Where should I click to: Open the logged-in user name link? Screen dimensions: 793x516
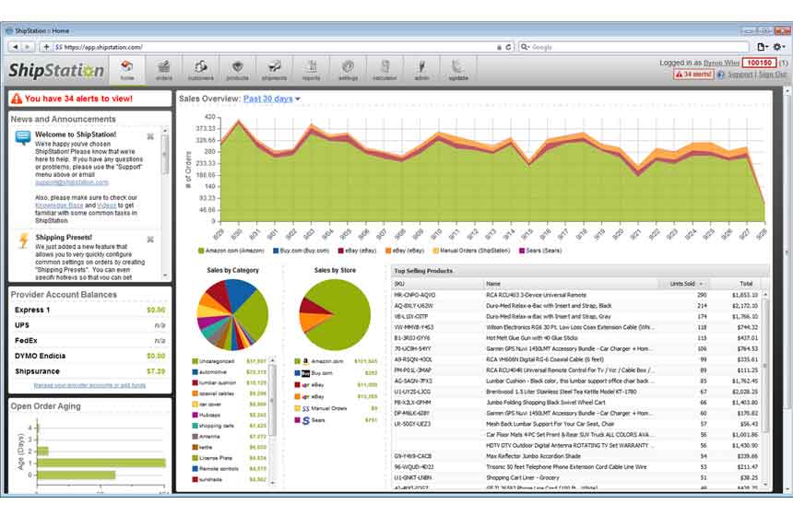[721, 63]
